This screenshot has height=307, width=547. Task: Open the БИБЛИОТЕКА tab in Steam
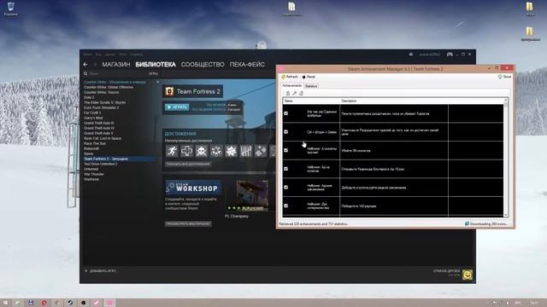point(156,65)
